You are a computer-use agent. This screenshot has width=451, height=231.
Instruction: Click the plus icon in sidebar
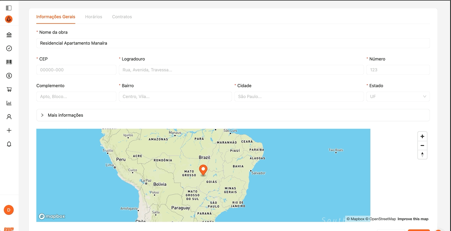pos(9,130)
